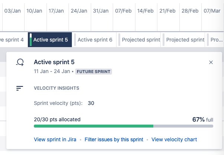The height and width of the screenshot is (155, 224).
Task: Select the first Projected sprint tab
Action: tap(140, 40)
